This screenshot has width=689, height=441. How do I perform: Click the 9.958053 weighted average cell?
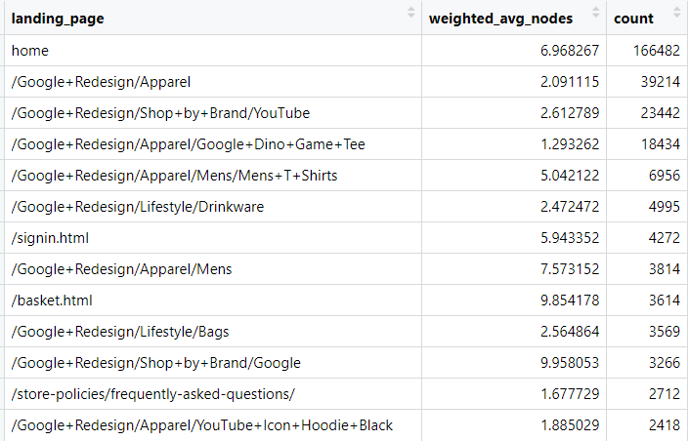[568, 363]
